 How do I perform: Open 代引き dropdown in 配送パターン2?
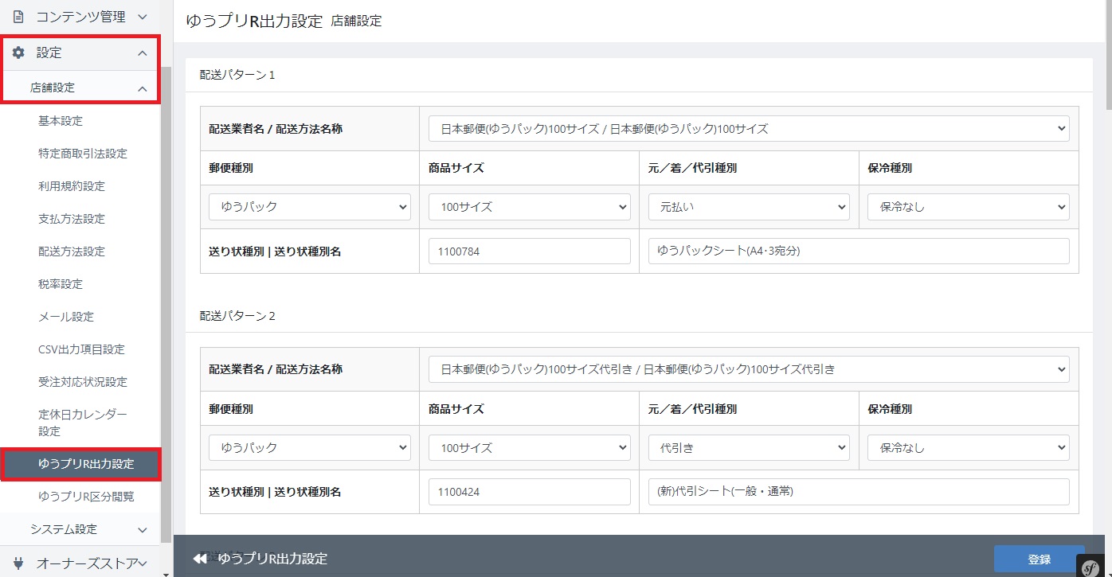coord(749,447)
